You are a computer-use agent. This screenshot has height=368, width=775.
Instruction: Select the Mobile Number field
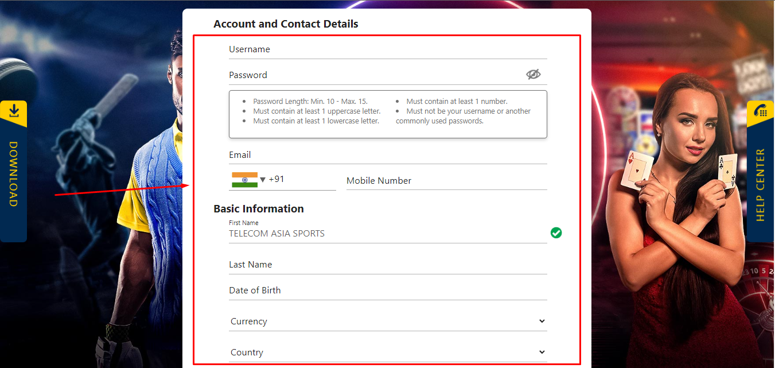click(446, 180)
